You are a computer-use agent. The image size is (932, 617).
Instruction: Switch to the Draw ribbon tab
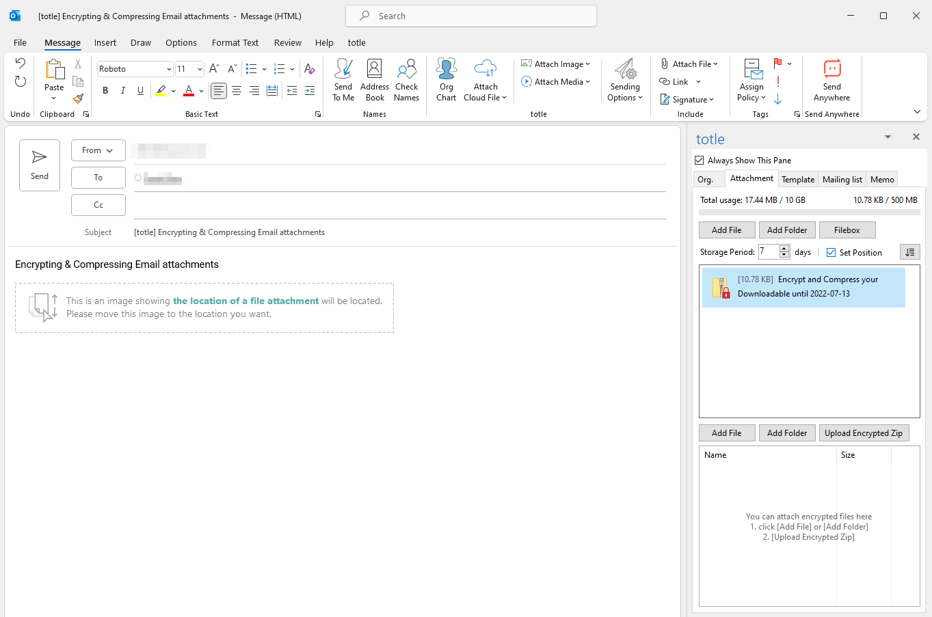click(141, 42)
